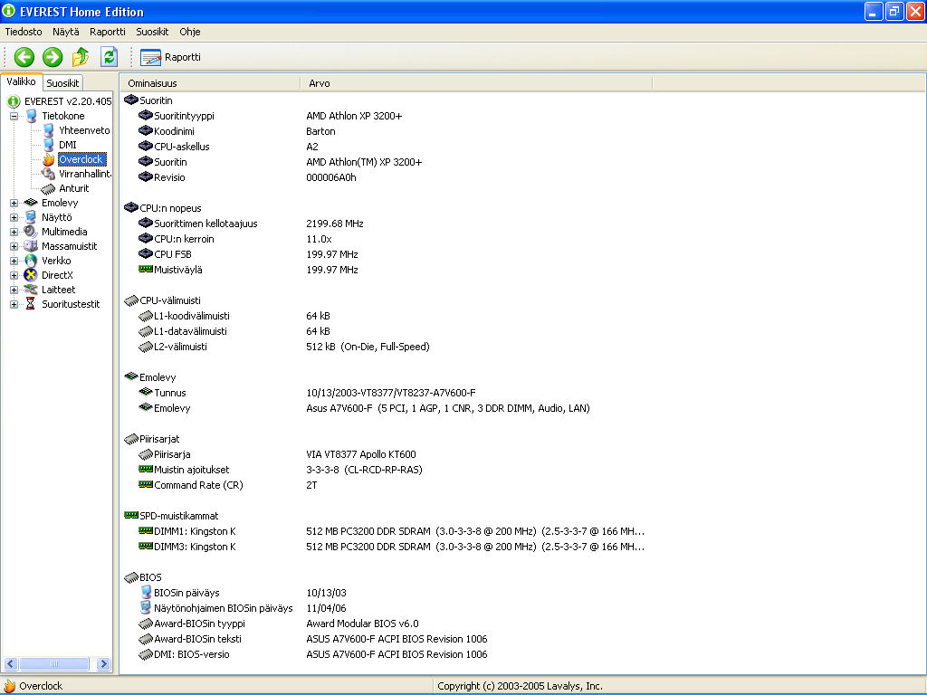
Task: Click the DirectX icon in tree
Action: (x=31, y=275)
